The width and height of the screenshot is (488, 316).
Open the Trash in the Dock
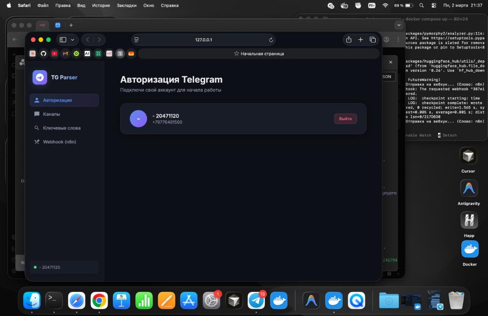click(456, 300)
